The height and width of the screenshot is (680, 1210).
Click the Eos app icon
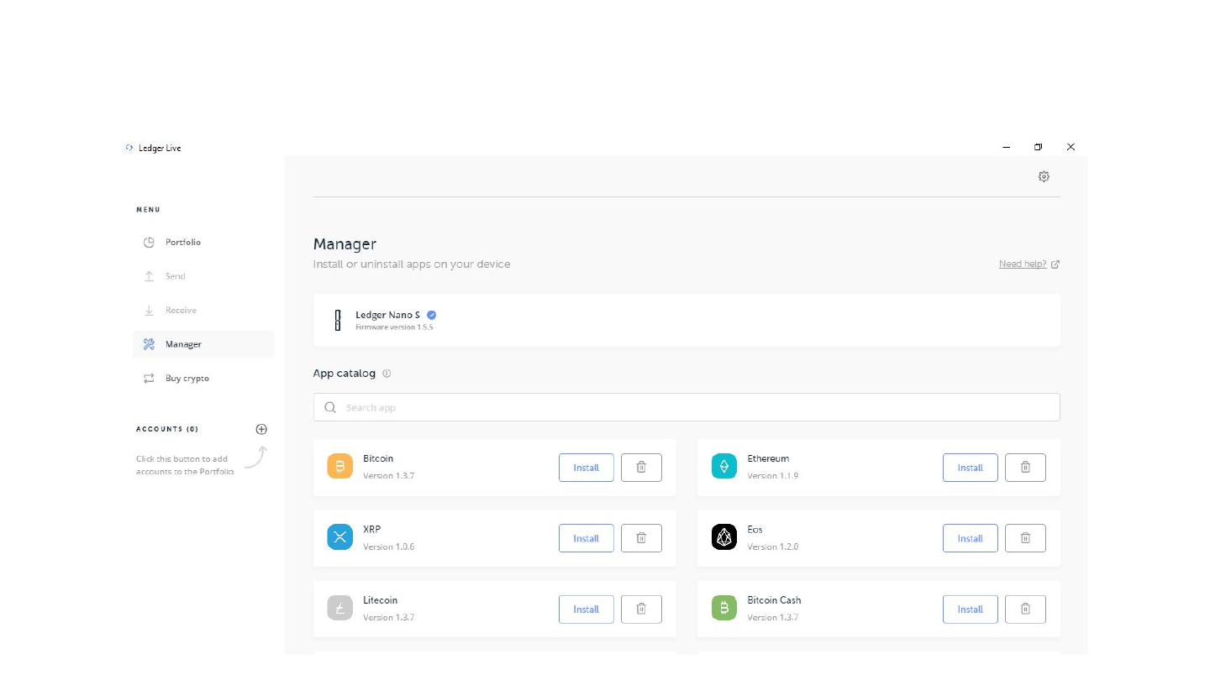(x=723, y=537)
